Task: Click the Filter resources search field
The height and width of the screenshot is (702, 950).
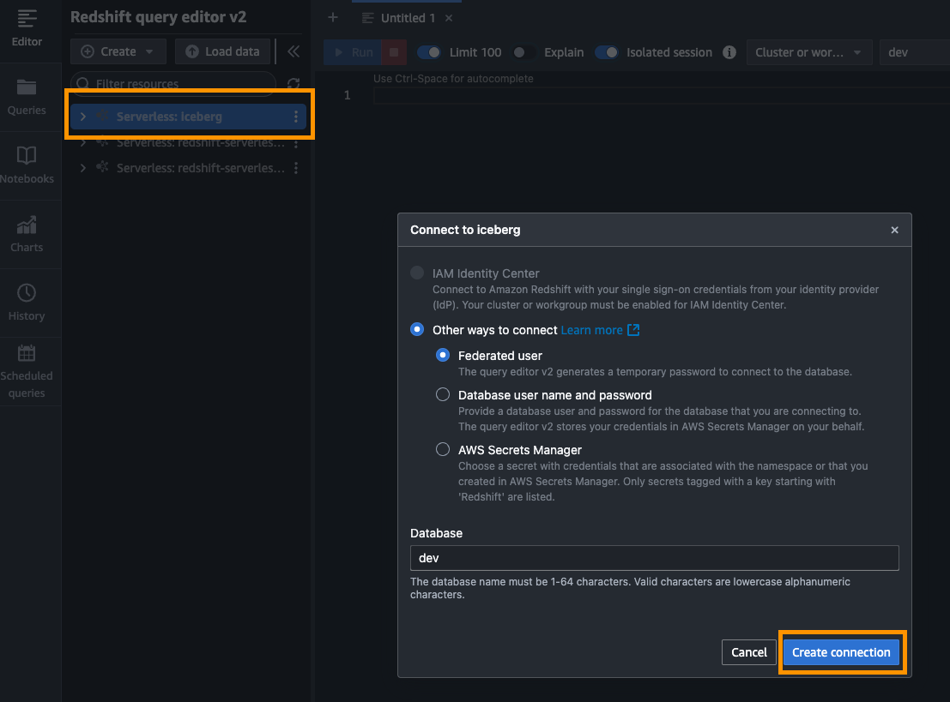Action: click(x=173, y=83)
